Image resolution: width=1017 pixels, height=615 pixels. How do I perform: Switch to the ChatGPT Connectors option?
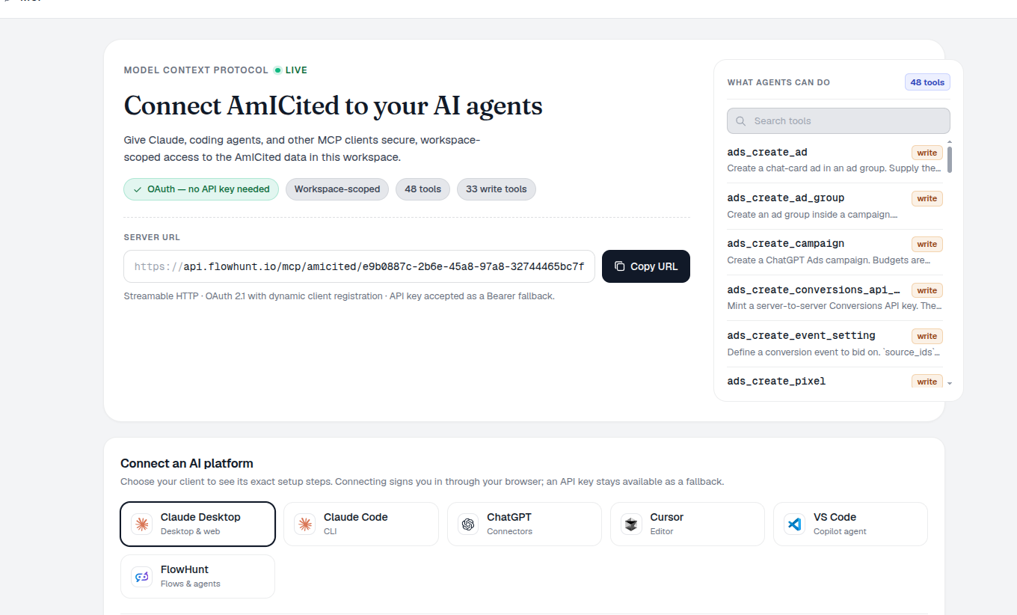524,524
